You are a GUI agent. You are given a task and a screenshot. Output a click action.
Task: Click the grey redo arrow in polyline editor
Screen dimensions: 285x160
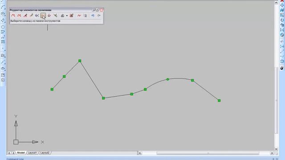99,16
